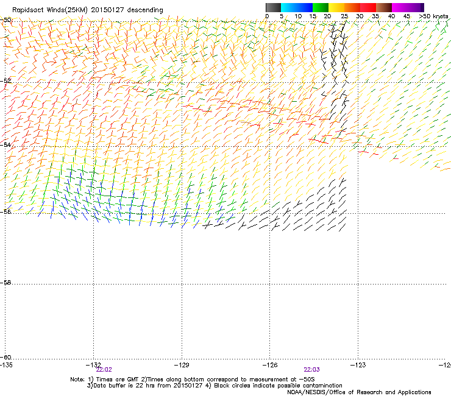Screen dimensions: 451x396
Task: Click the '-126' longitude axis label
Action: click(270, 365)
